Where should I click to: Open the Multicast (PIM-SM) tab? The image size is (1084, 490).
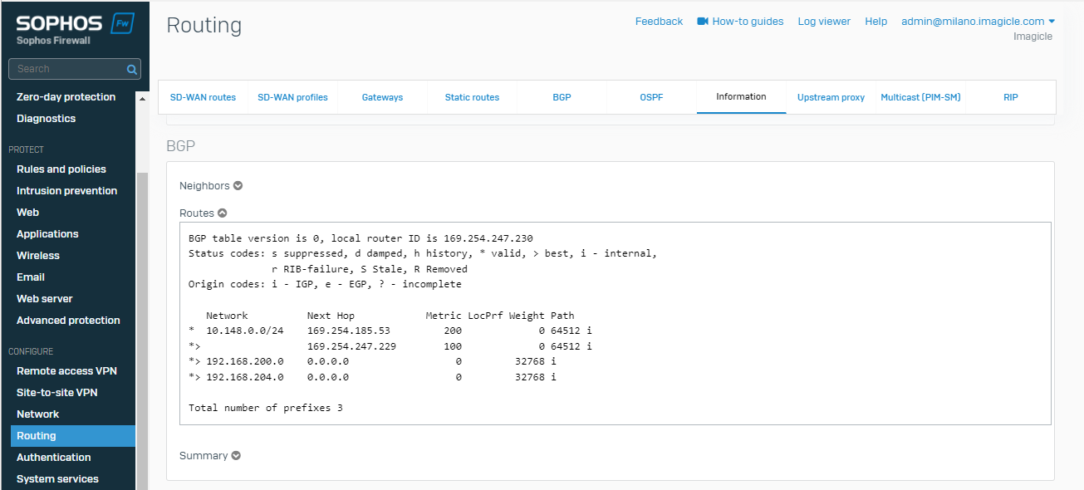coord(920,97)
